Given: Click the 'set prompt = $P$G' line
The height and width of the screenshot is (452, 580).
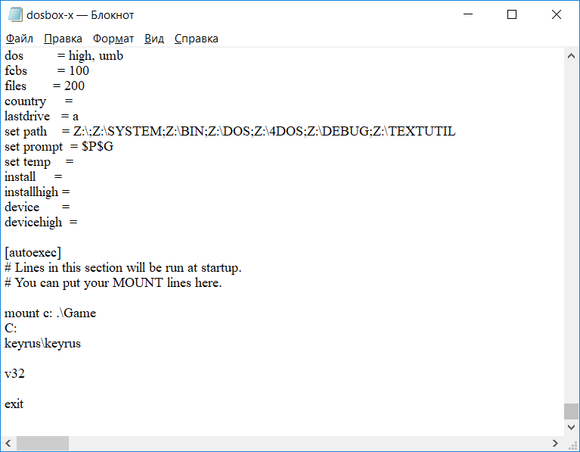Looking at the screenshot, I should pyautogui.click(x=59, y=147).
